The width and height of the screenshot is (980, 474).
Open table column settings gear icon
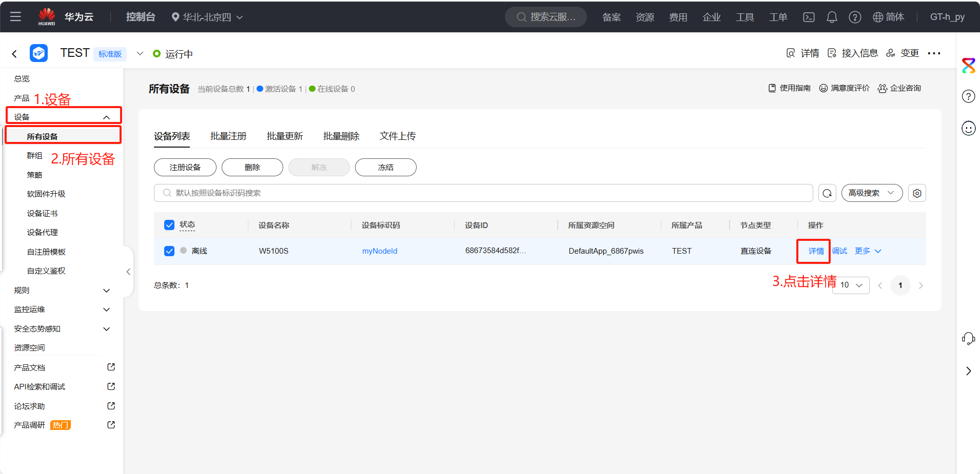click(917, 193)
